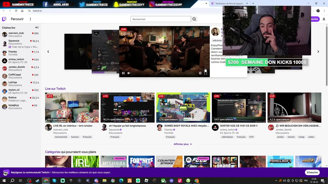Open featured player settings gear
This screenshot has width=328, height=184.
200,73
